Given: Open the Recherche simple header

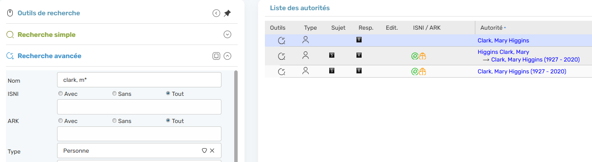Looking at the screenshot, I should click(x=46, y=35).
